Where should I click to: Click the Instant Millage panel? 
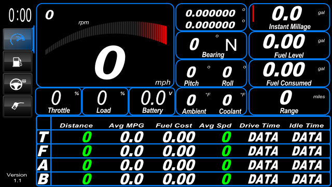click(289, 17)
